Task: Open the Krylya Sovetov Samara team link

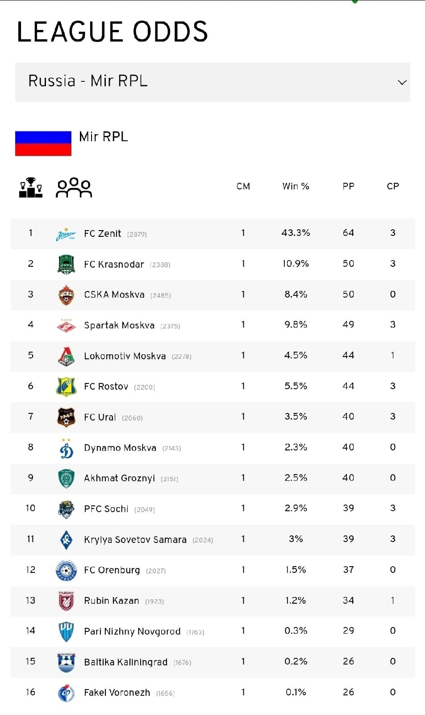Action: tap(135, 539)
